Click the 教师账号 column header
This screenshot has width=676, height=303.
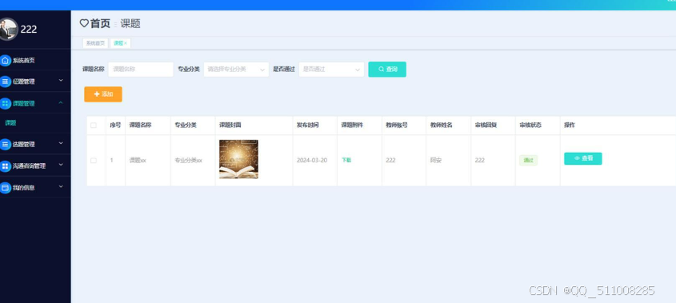tap(397, 126)
